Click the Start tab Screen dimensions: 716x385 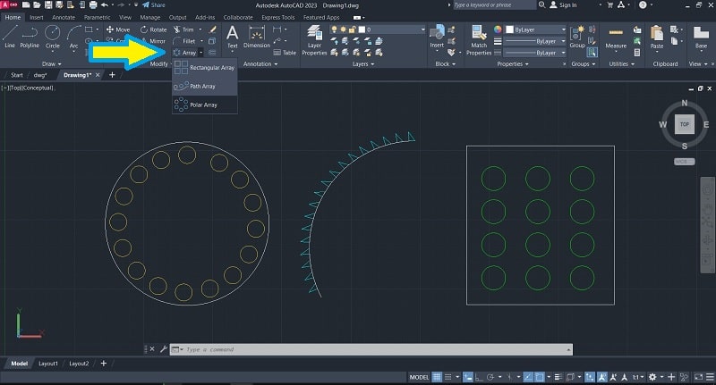[x=17, y=75]
